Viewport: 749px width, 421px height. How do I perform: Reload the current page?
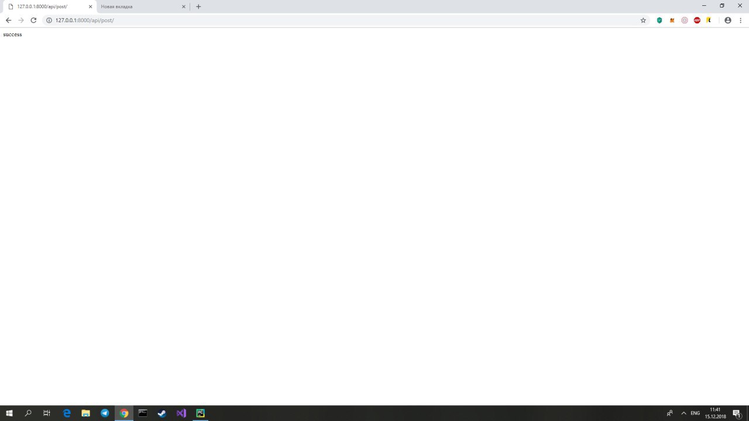click(x=33, y=20)
